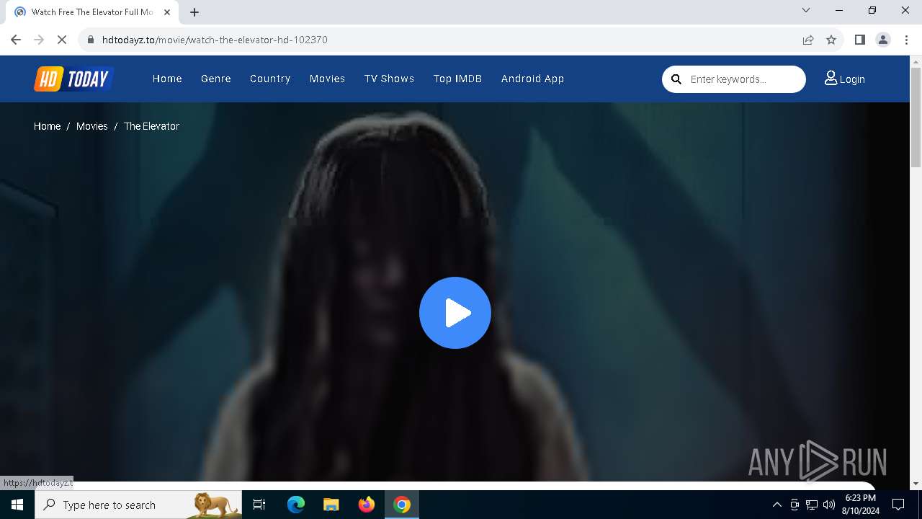Open a new browser tab
Screen dimensions: 922x519
[194, 12]
